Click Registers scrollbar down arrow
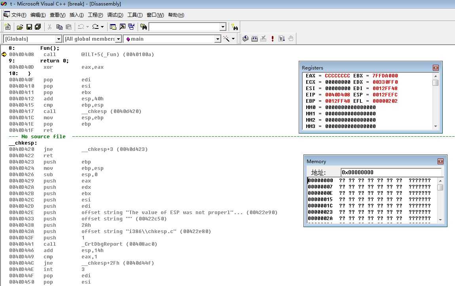Screen dimensions: 455x286 tap(435, 126)
